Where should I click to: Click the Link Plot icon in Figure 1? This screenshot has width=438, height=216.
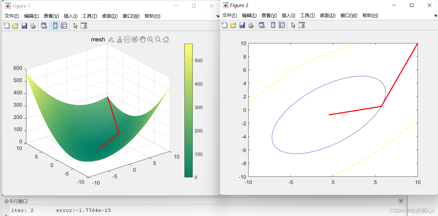[x=44, y=26]
